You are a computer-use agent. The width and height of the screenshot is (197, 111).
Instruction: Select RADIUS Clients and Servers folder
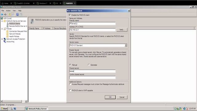click(x=16, y=21)
